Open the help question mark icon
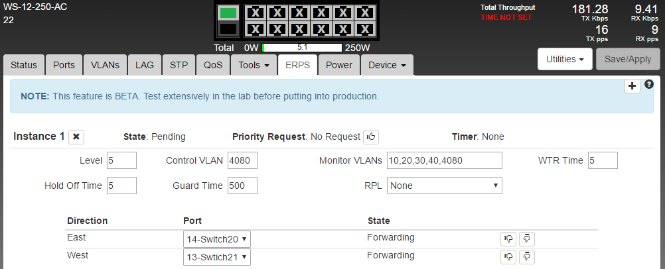This screenshot has width=665, height=269. click(649, 85)
